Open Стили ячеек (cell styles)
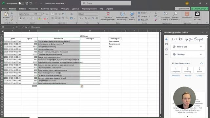 point(132,16)
